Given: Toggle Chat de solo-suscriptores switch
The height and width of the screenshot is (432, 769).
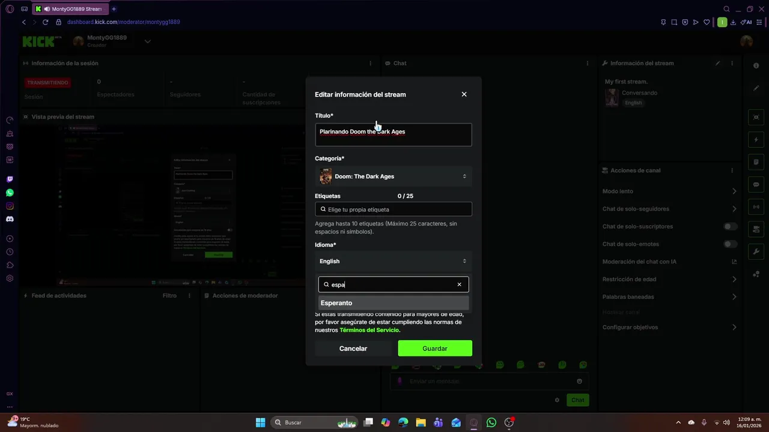Looking at the screenshot, I should pos(730,226).
